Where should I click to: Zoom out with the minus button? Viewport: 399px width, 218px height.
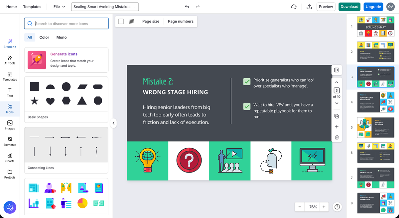click(300, 207)
